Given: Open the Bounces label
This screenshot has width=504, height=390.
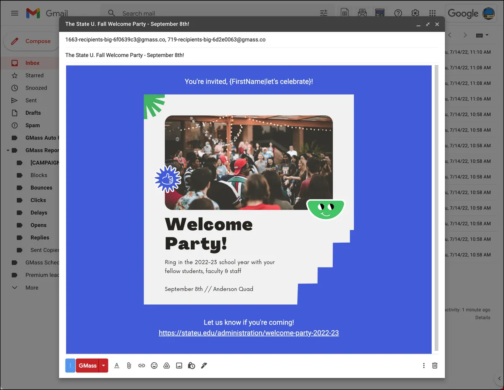Looking at the screenshot, I should coord(41,188).
